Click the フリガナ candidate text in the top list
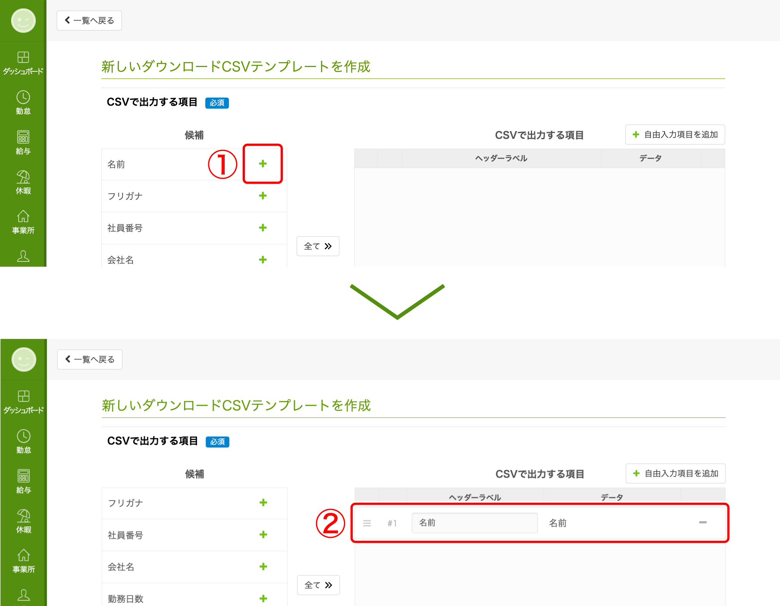 pos(125,196)
